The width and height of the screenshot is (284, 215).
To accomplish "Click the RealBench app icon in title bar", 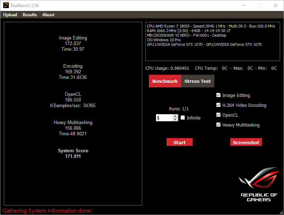I will [x=6, y=5].
